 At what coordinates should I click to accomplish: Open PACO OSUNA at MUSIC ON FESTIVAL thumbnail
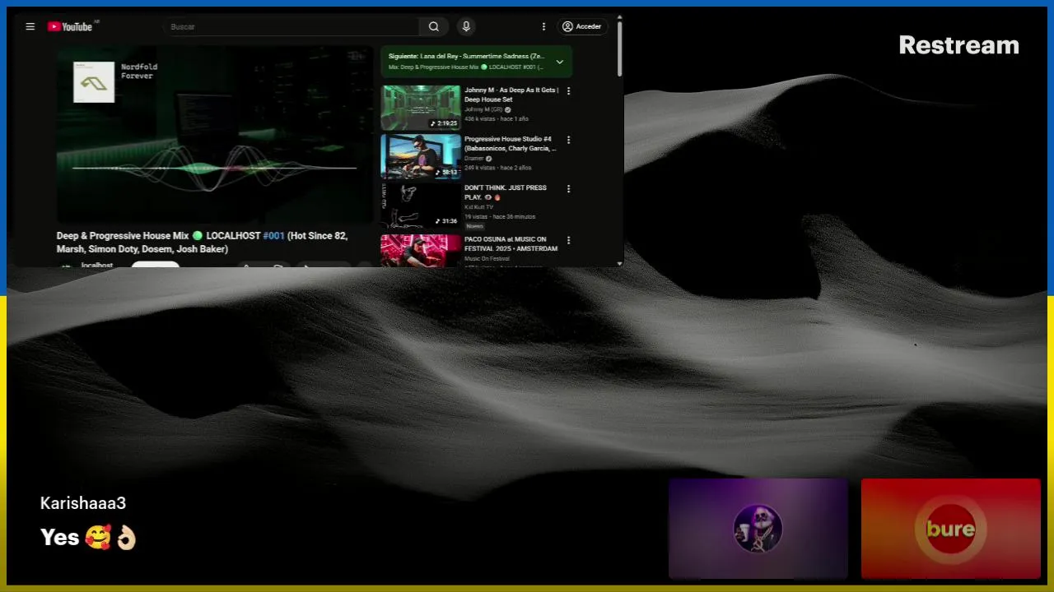click(x=421, y=251)
